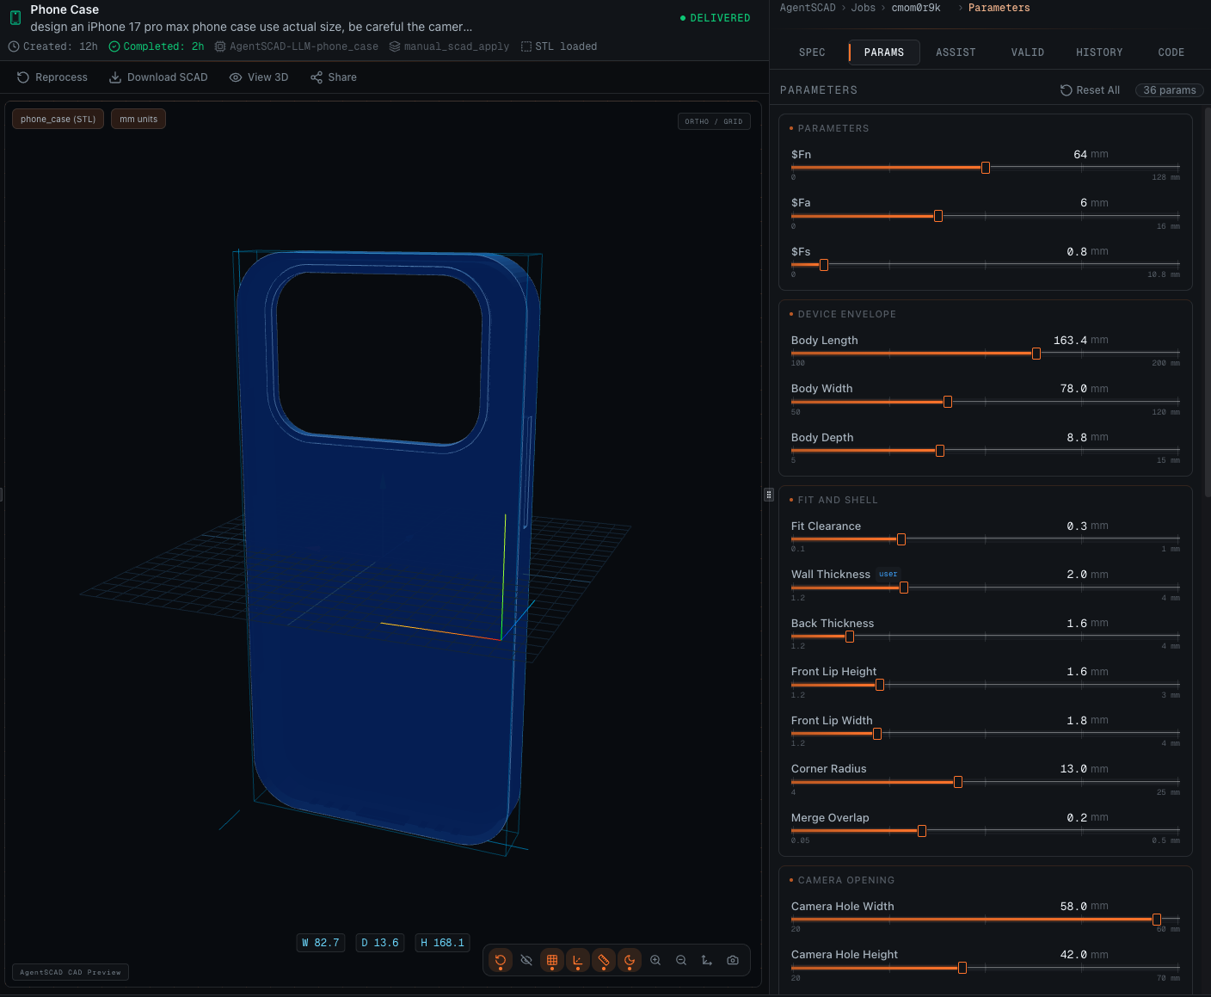
Task: Click the Camera Hole Width slider handle
Action: (x=1157, y=920)
